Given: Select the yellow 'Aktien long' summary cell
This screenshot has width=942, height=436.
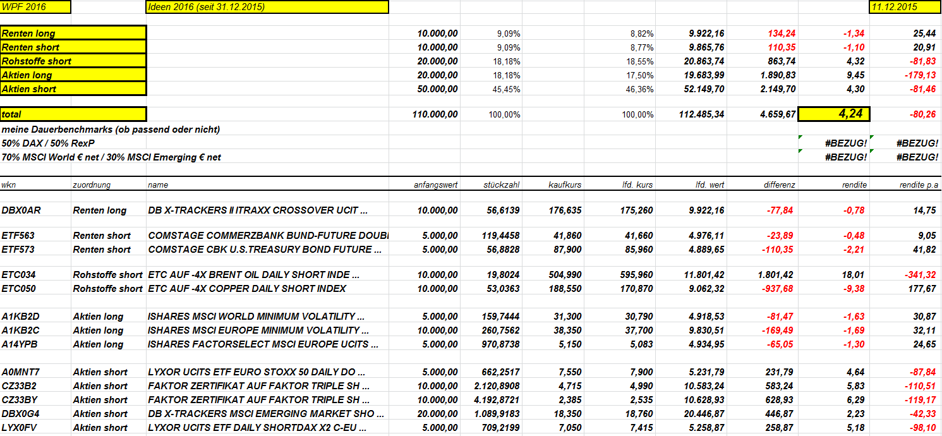Looking at the screenshot, I should pos(73,75).
